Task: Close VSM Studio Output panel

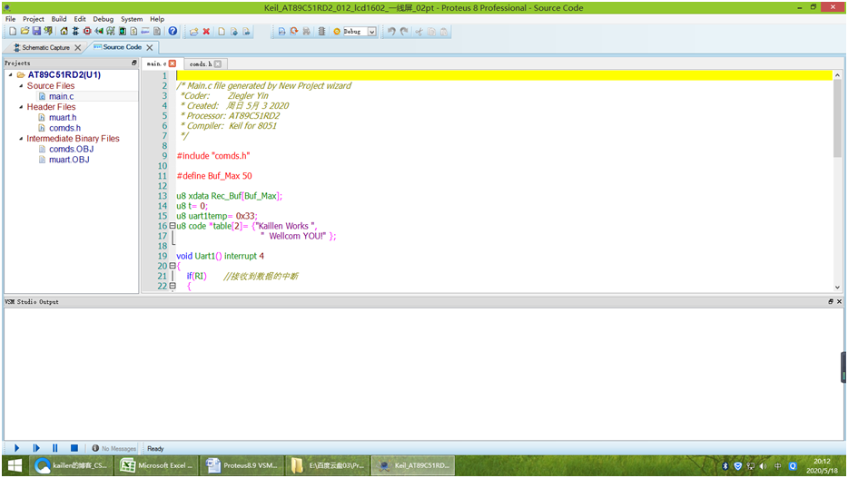Action: (x=839, y=302)
